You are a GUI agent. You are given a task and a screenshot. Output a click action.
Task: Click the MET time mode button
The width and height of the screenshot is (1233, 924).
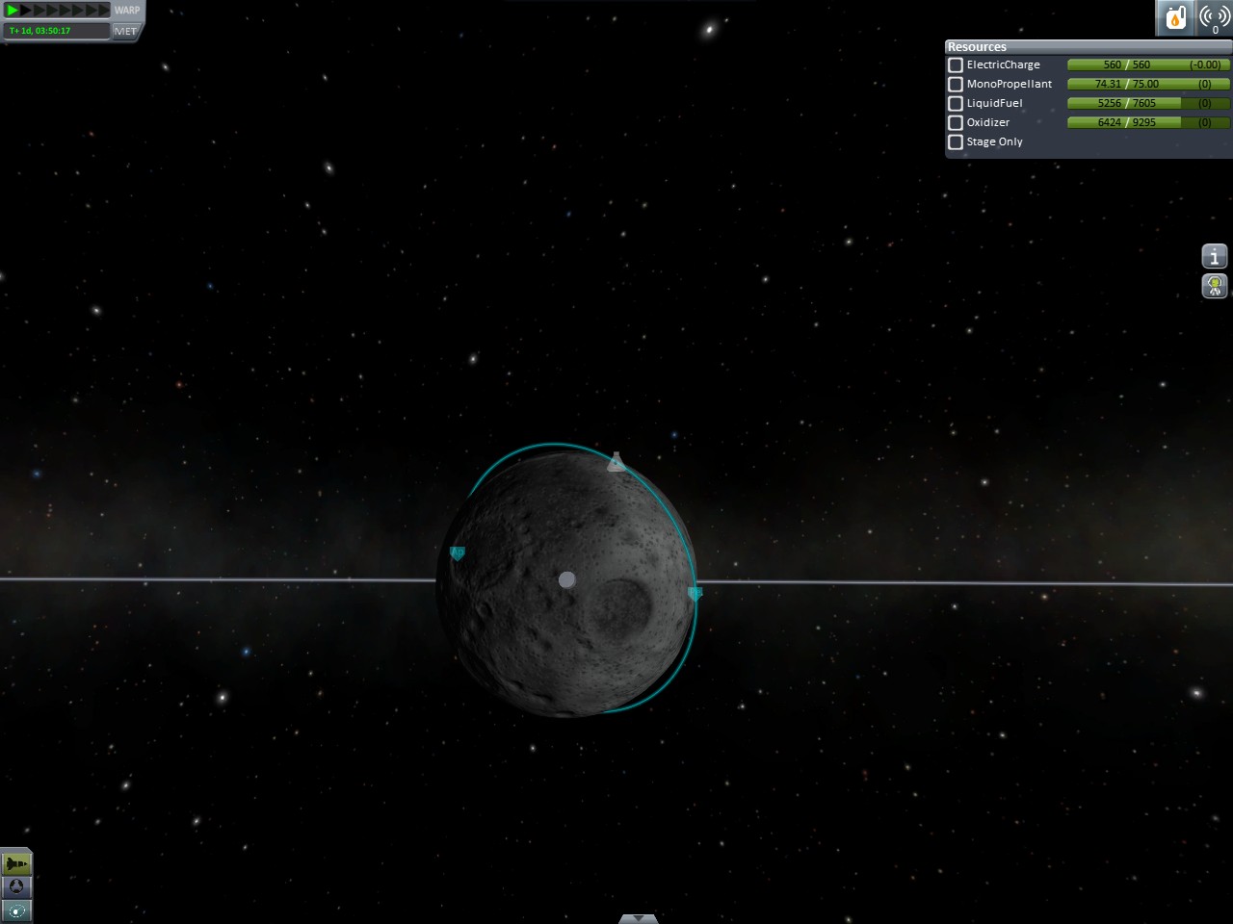tap(126, 31)
